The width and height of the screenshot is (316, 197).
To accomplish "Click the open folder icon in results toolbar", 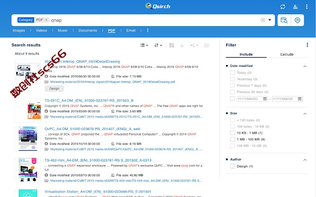I will [x=206, y=45].
